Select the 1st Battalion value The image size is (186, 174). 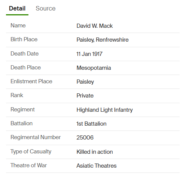pos(91,124)
